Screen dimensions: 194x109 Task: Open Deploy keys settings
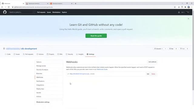(49, 89)
